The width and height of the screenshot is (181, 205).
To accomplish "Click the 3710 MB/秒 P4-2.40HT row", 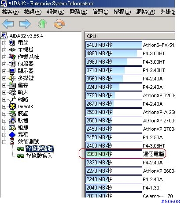I will tap(130, 70).
